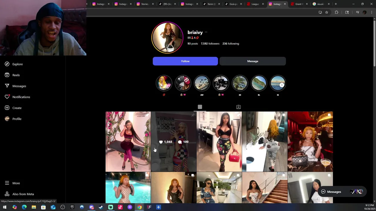This screenshot has height=211, width=376.
Task: View the 7,592 followers list
Action: [210, 44]
